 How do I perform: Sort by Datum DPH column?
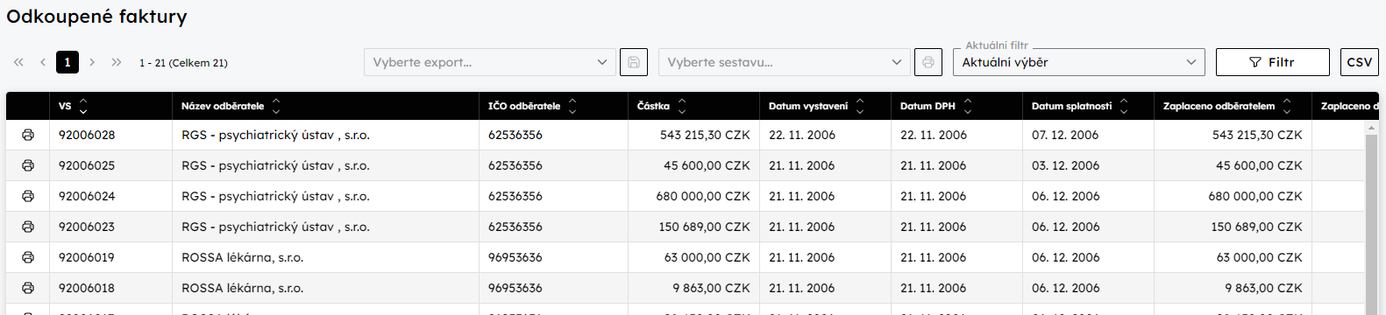[968, 106]
